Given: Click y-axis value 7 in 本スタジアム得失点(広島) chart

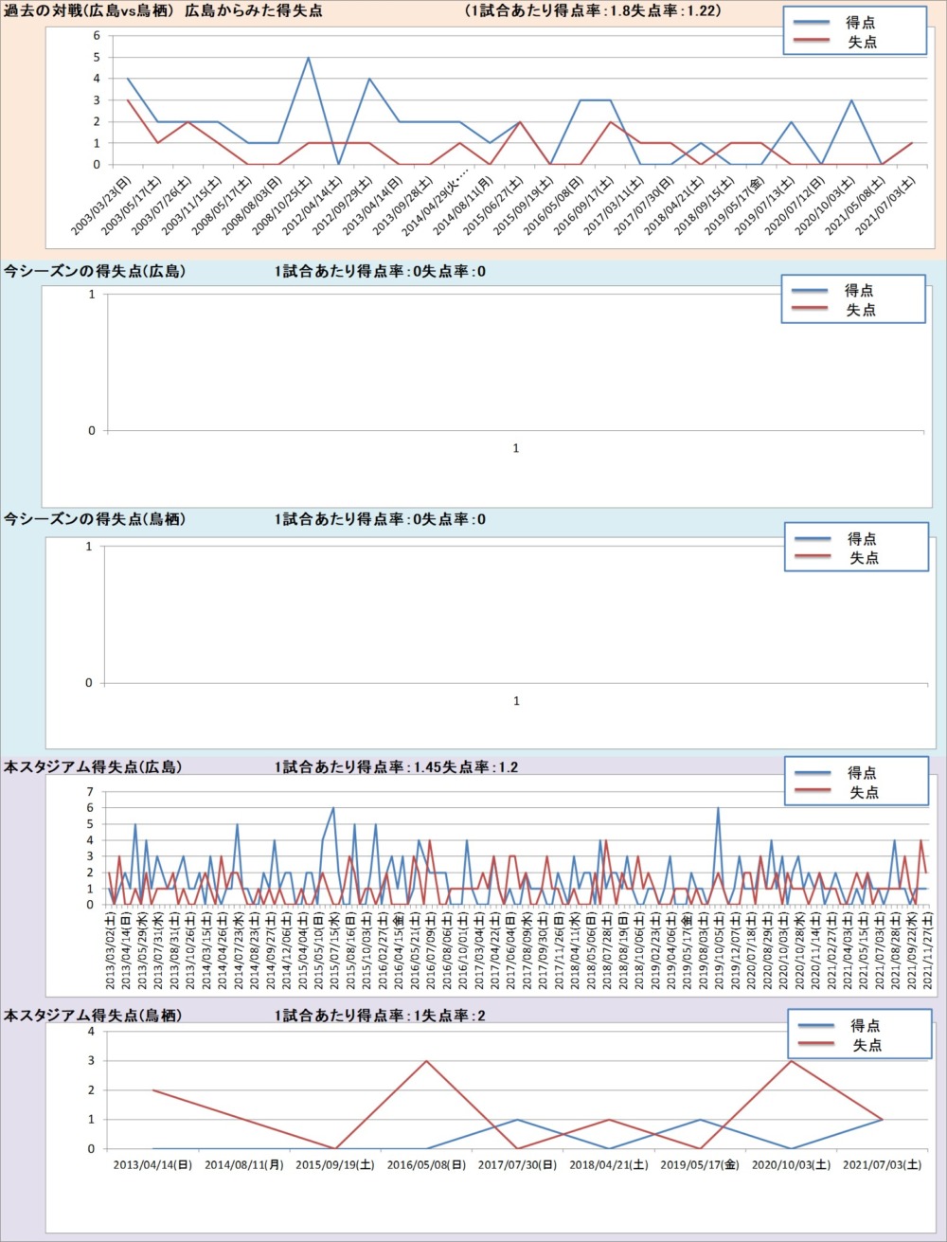Looking at the screenshot, I should (90, 792).
